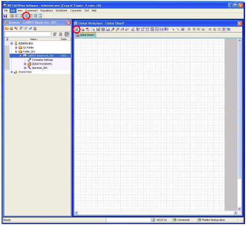Click the picture/text box icon after line tool
This screenshot has height=226, width=246.
182,29
